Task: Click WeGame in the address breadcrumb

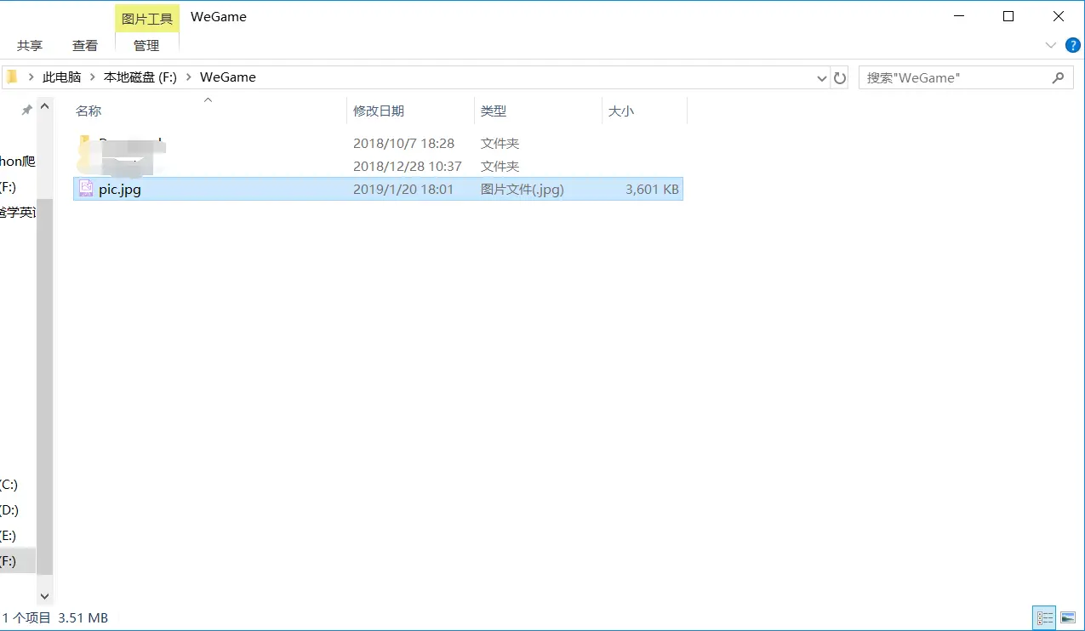Action: click(x=228, y=77)
